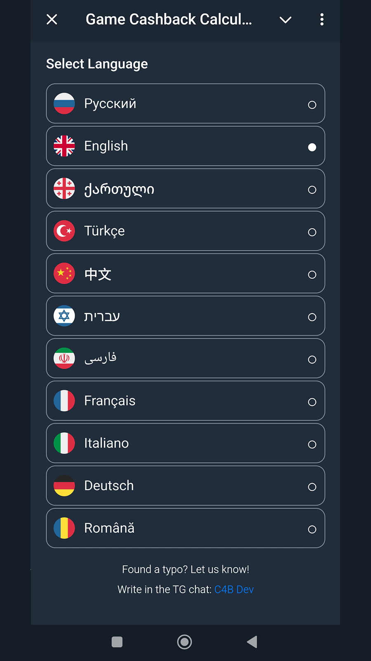Tap the German flag icon
Viewport: 371px width, 661px height.
tap(64, 486)
